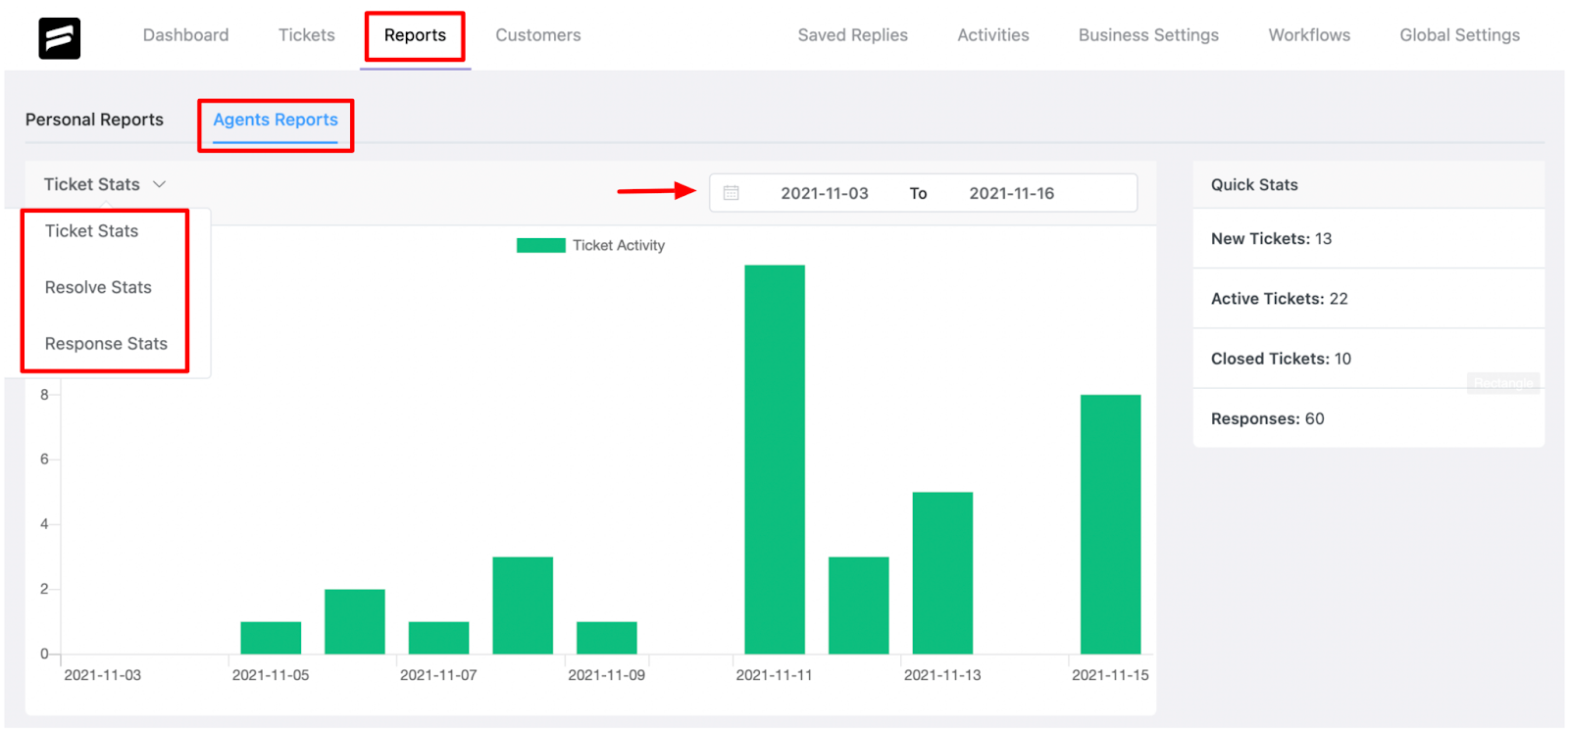
Task: Open the Activities page
Action: pos(992,35)
